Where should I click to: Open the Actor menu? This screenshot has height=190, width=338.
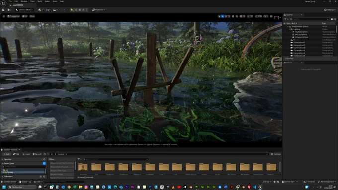point(55,1)
